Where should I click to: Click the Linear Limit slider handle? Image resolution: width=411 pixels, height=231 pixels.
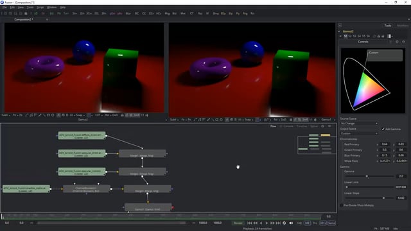[x=347, y=187]
